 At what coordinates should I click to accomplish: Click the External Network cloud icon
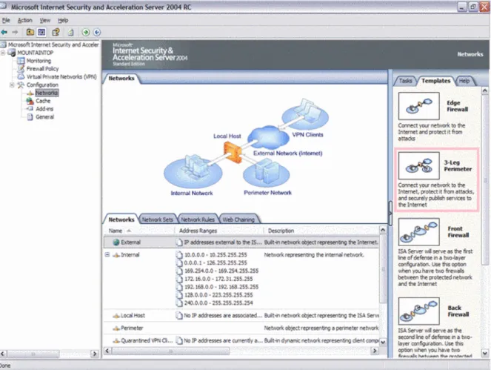pyautogui.click(x=268, y=137)
